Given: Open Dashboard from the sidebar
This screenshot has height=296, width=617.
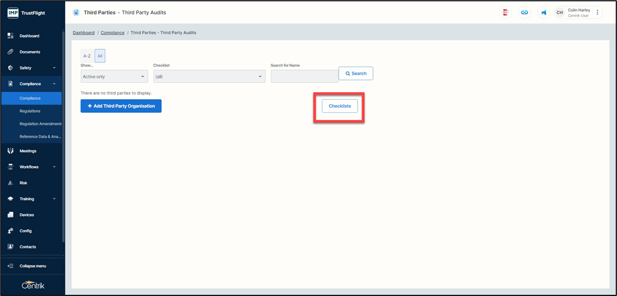Looking at the screenshot, I should click(29, 36).
